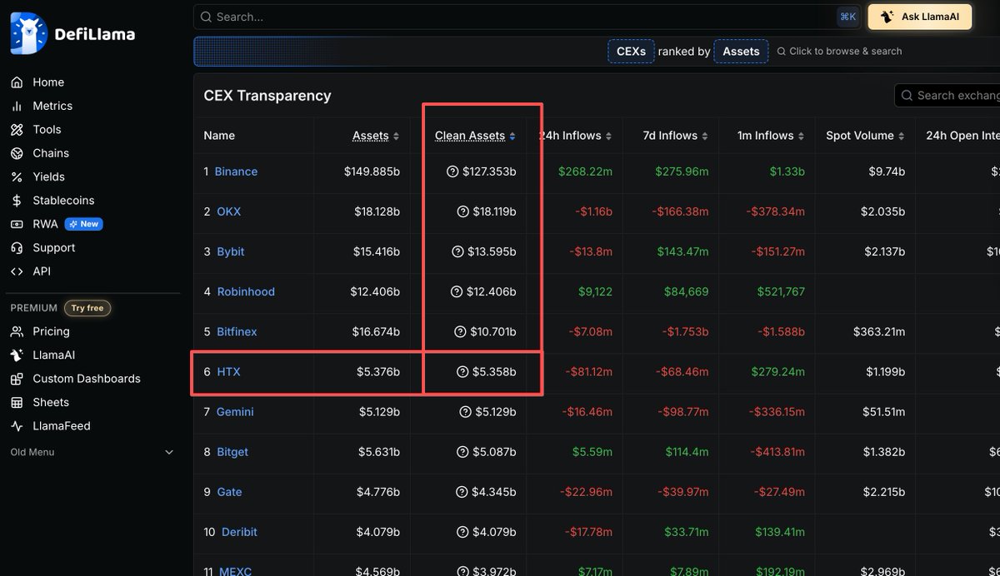Open the Bitfinex exchange link
The height and width of the screenshot is (576, 1000).
tap(237, 331)
